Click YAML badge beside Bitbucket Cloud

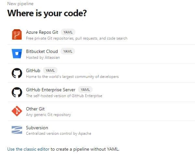(68, 51)
